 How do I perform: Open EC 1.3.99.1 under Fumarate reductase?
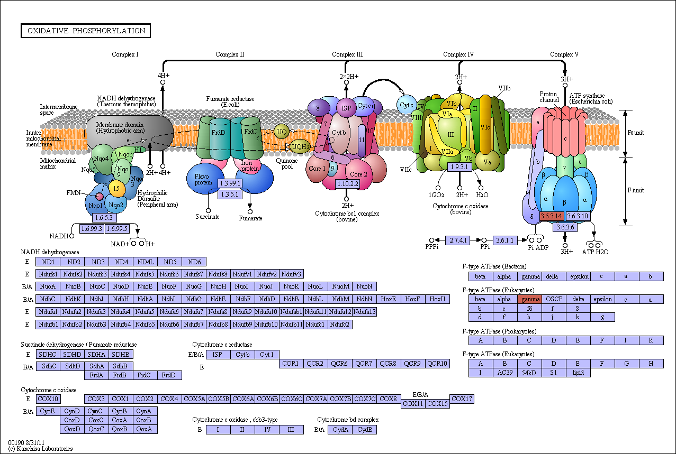point(230,183)
